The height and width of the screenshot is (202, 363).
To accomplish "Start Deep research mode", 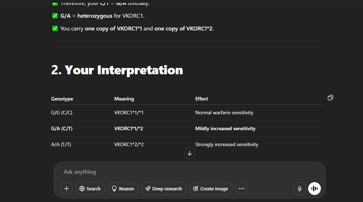I will [163, 189].
